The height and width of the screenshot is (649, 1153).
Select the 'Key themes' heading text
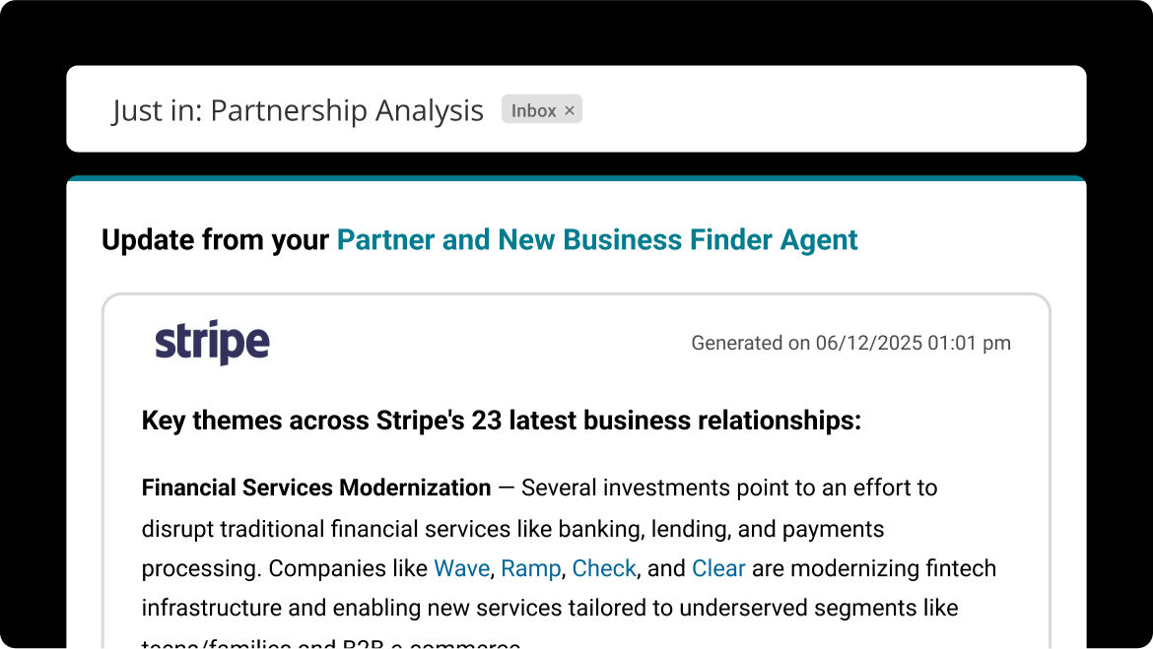coord(501,421)
